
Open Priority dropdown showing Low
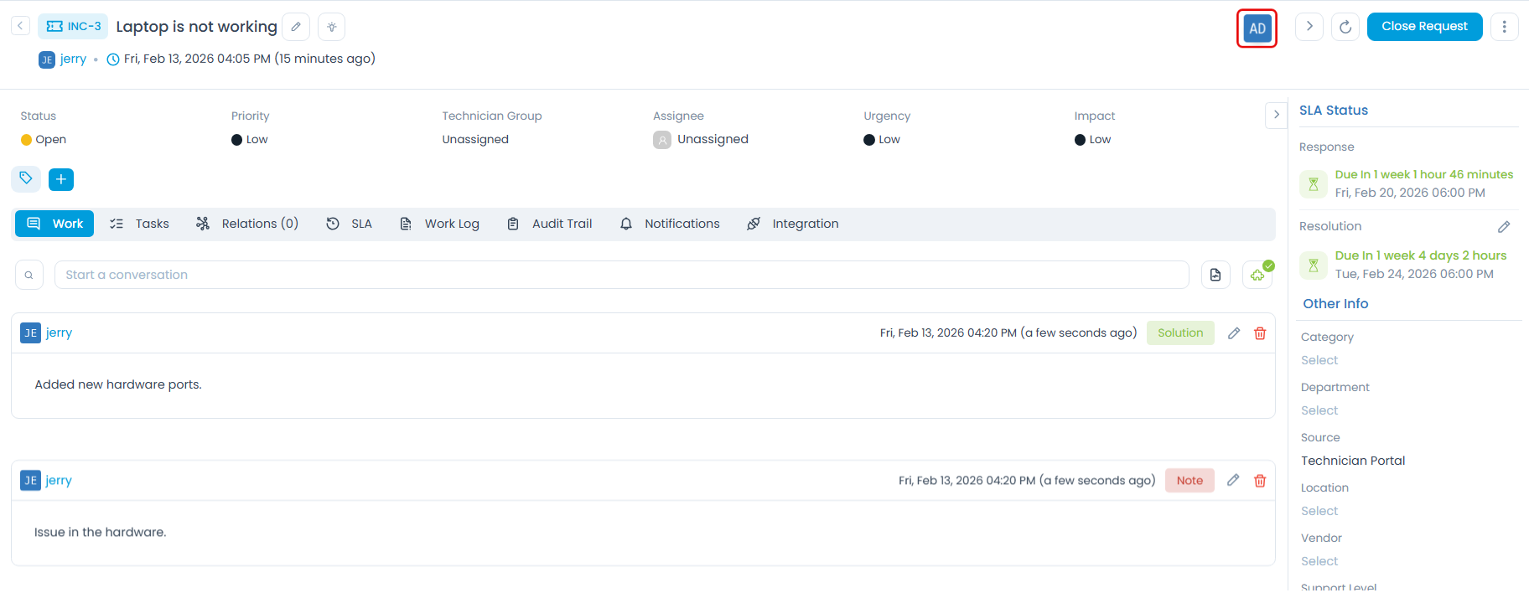(x=250, y=140)
